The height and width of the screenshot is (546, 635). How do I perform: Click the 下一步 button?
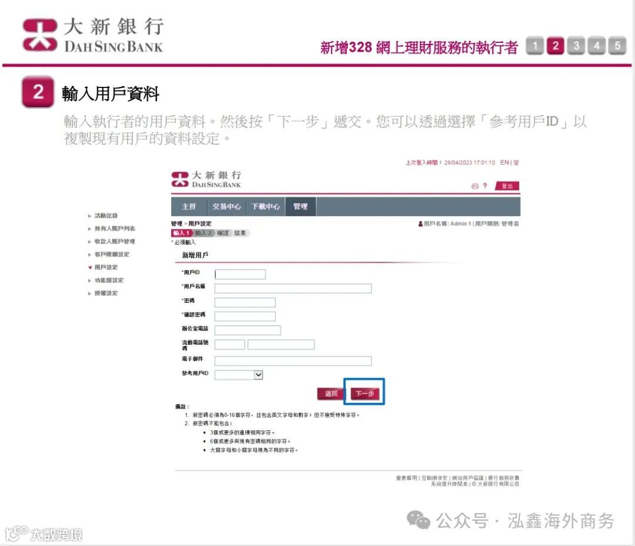365,393
